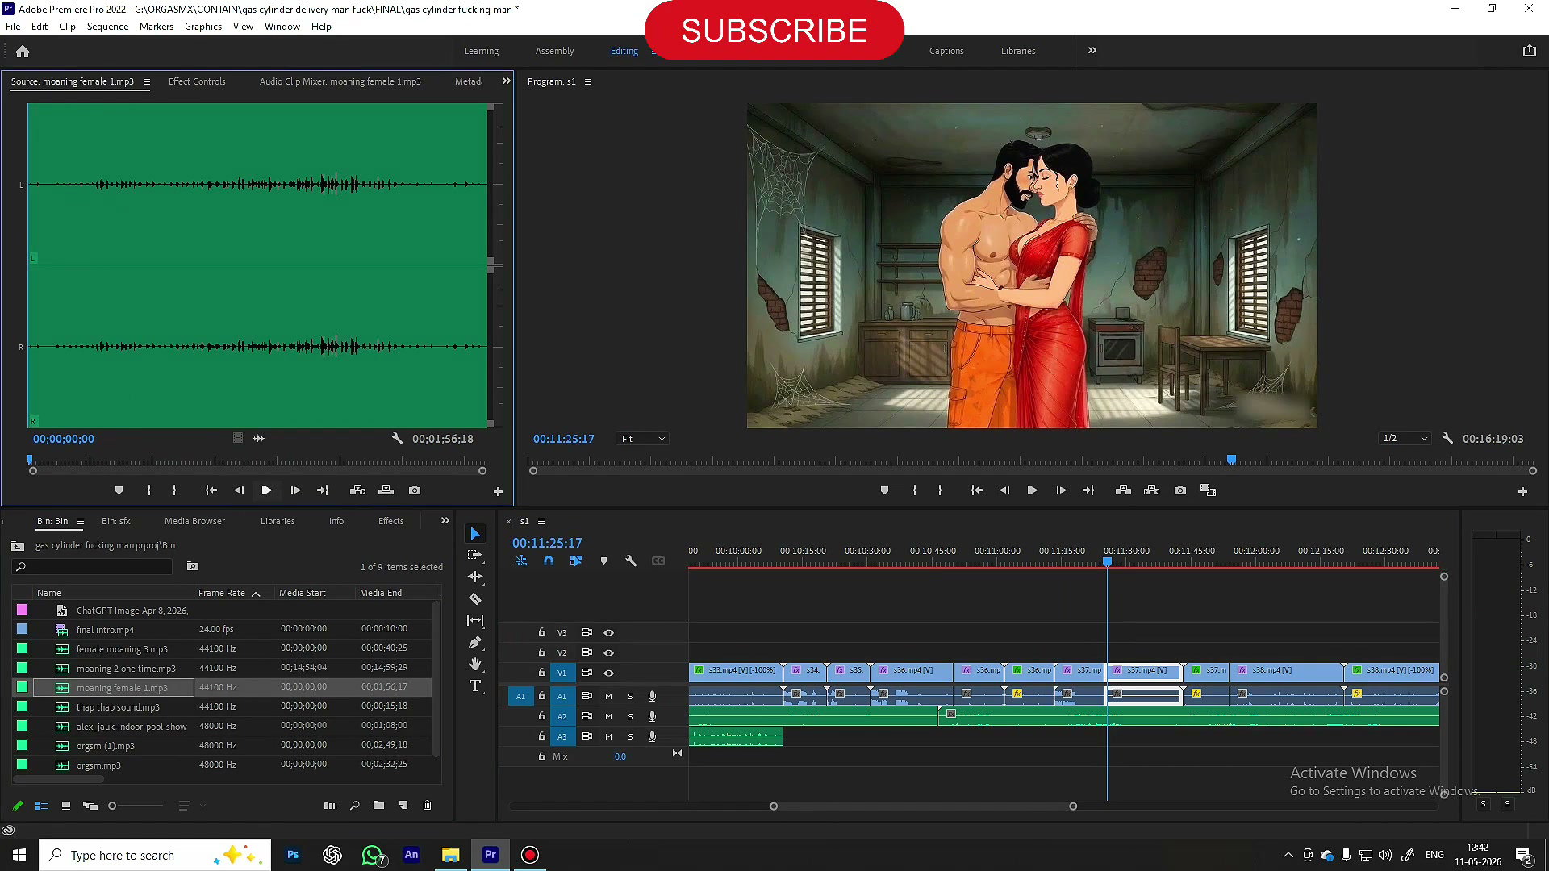Image resolution: width=1549 pixels, height=871 pixels.
Task: Toggle V2 track output eye
Action: 609,652
